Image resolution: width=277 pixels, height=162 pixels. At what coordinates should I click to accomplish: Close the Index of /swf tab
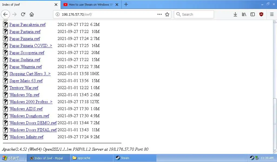(56, 5)
